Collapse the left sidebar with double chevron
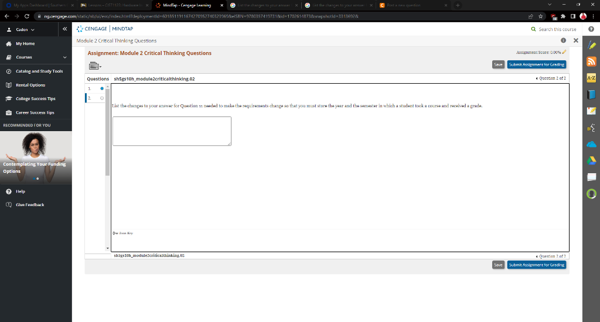This screenshot has height=322, width=600. pyautogui.click(x=64, y=29)
